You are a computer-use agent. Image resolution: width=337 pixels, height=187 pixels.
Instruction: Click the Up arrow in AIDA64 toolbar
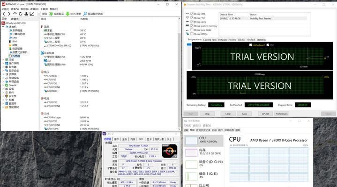[x=15, y=14]
